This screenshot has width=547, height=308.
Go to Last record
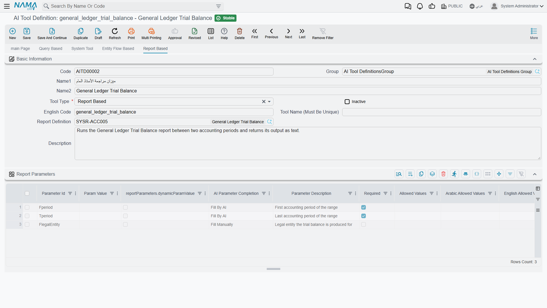point(302,33)
